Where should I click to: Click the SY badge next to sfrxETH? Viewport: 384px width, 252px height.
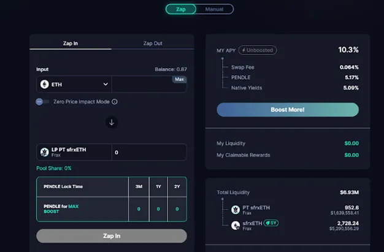[x=271, y=223]
